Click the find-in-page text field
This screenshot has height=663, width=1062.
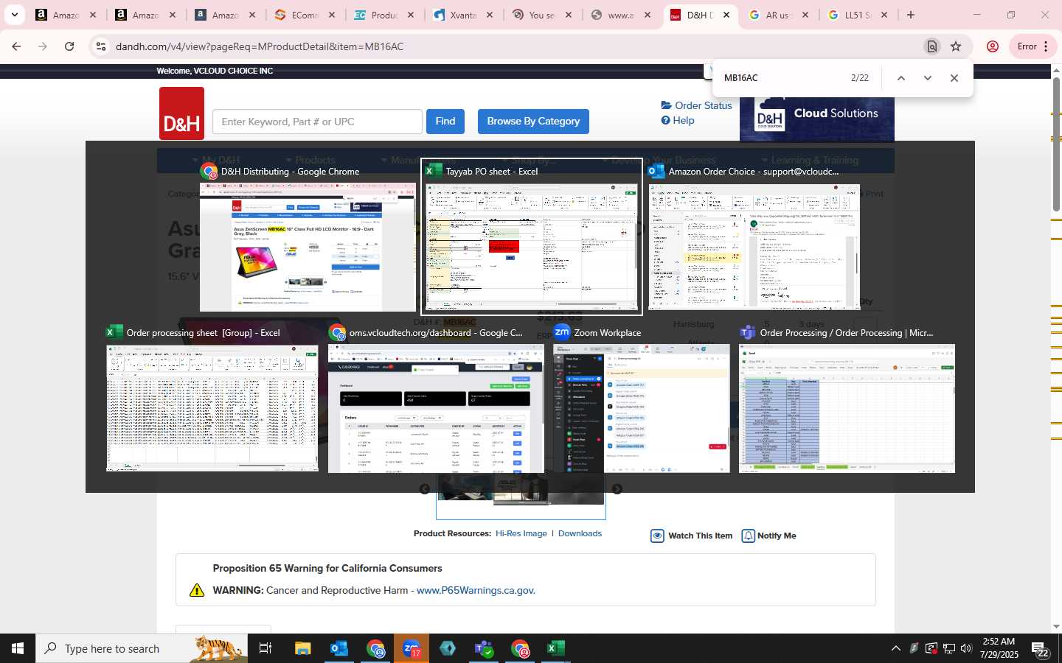tap(782, 78)
